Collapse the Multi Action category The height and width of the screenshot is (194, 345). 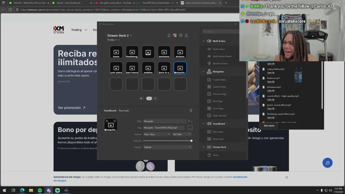tap(203, 41)
